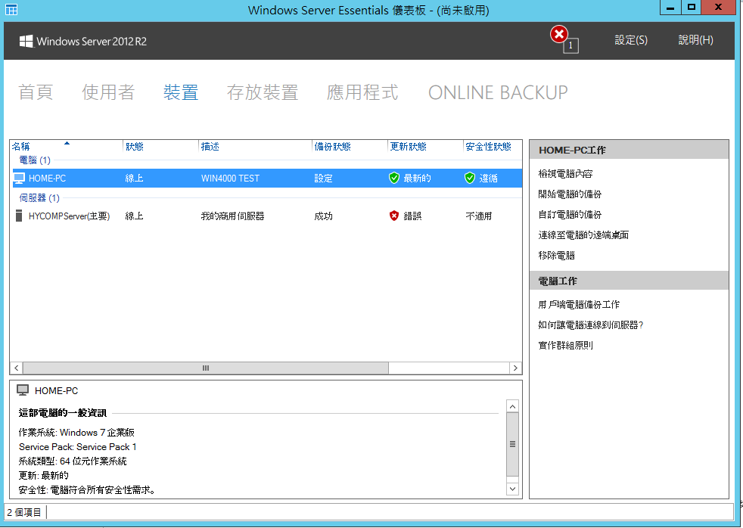The width and height of the screenshot is (743, 528).
Task: Click 不適用 security status cell
Action: tap(479, 216)
